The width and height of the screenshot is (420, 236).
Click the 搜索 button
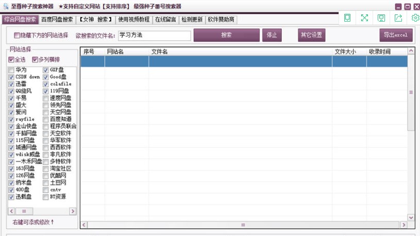pyautogui.click(x=227, y=35)
